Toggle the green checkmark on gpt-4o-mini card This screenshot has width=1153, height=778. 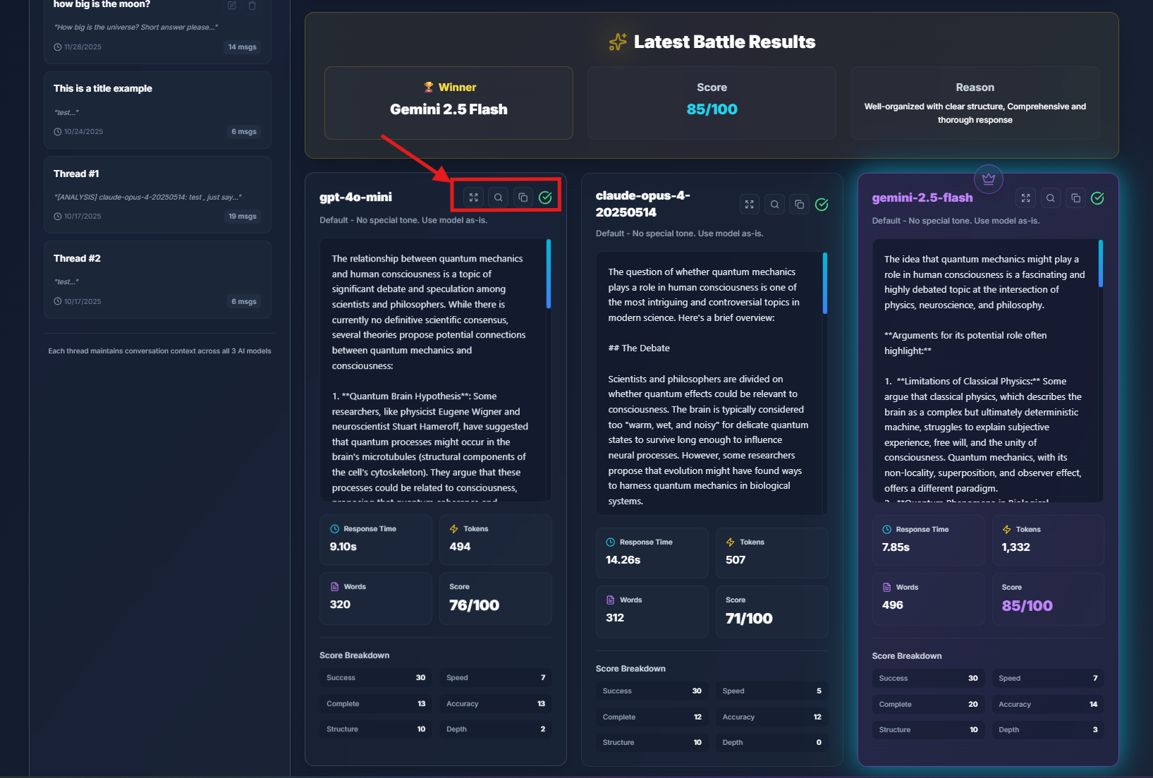(545, 197)
